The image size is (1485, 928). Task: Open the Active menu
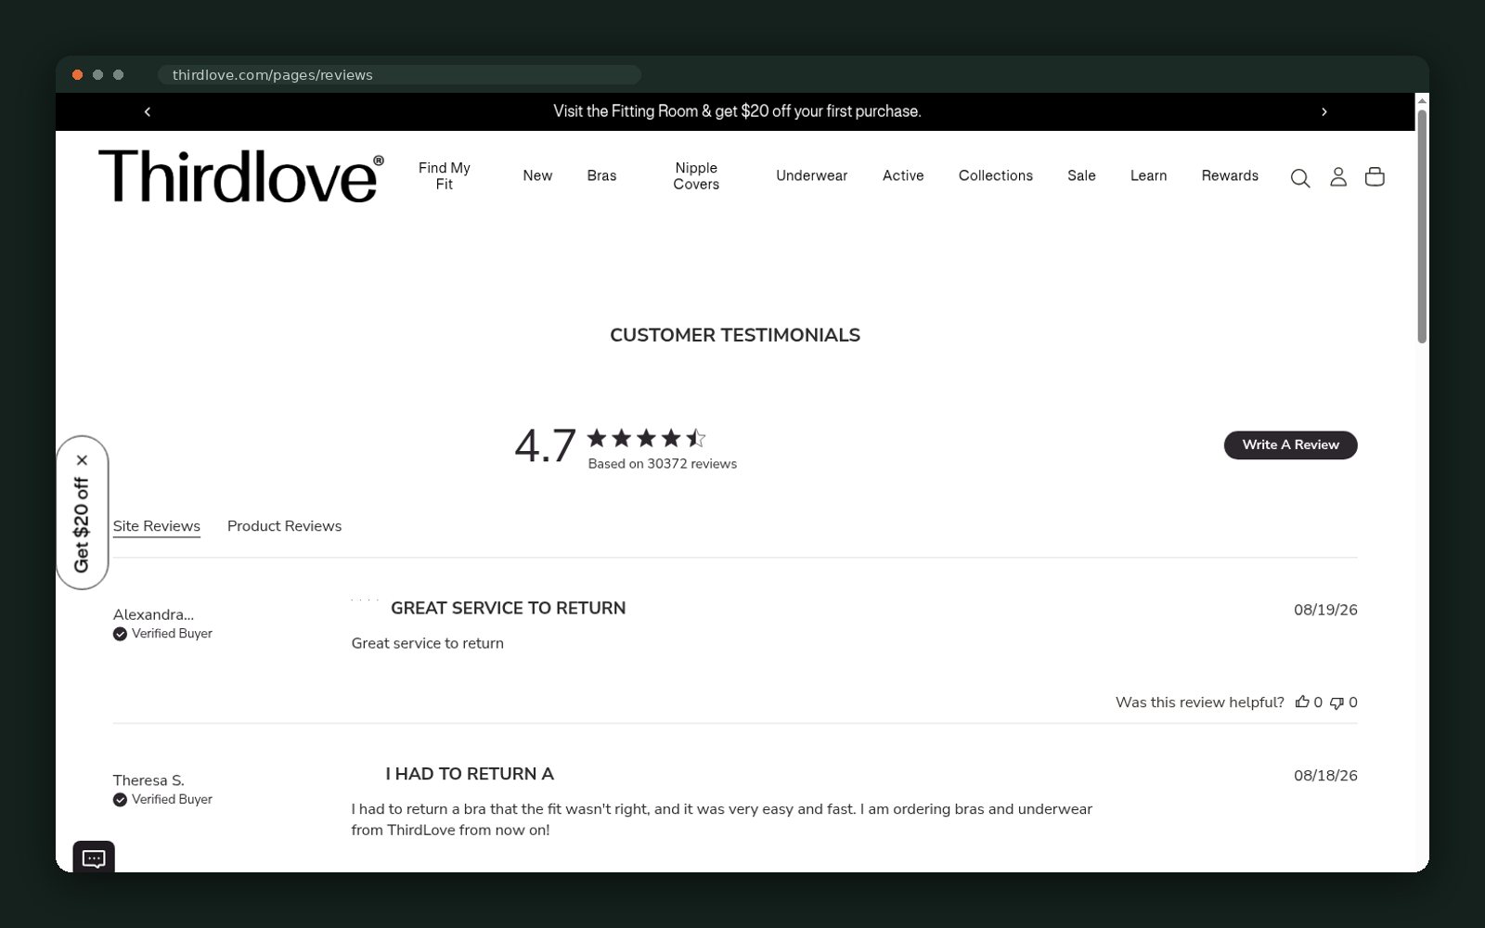[903, 175]
